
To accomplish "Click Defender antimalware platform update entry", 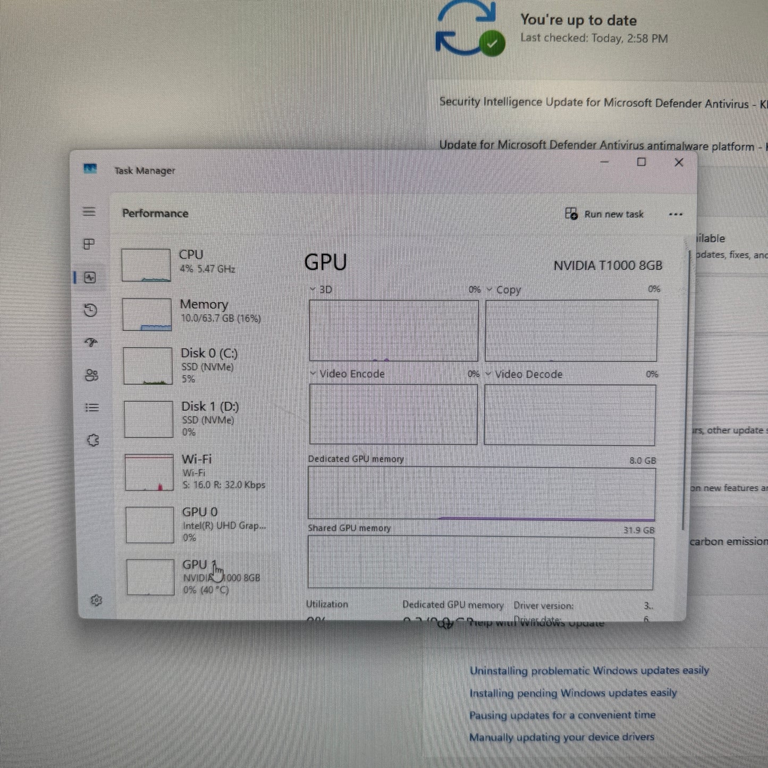I will pyautogui.click(x=603, y=145).
